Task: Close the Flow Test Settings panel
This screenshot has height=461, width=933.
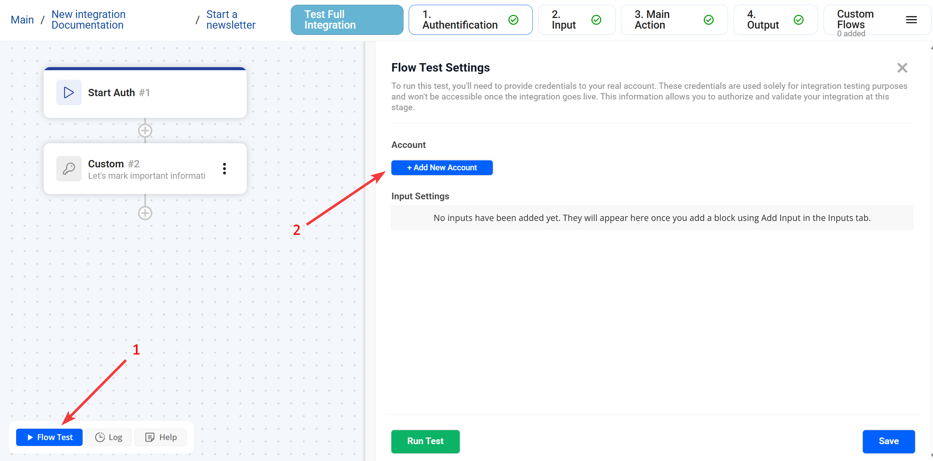Action: point(902,68)
